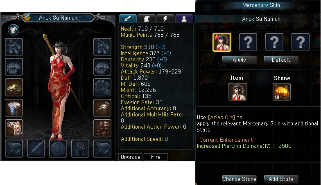Click the gold ring equipment slot
This screenshot has height=185, width=321.
point(14,87)
